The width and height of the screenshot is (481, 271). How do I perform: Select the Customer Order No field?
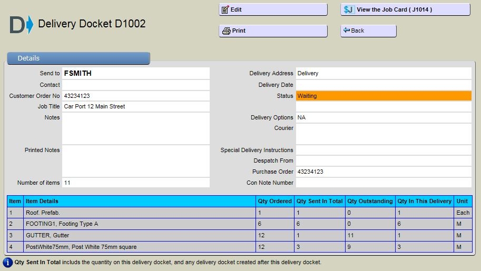pyautogui.click(x=135, y=96)
